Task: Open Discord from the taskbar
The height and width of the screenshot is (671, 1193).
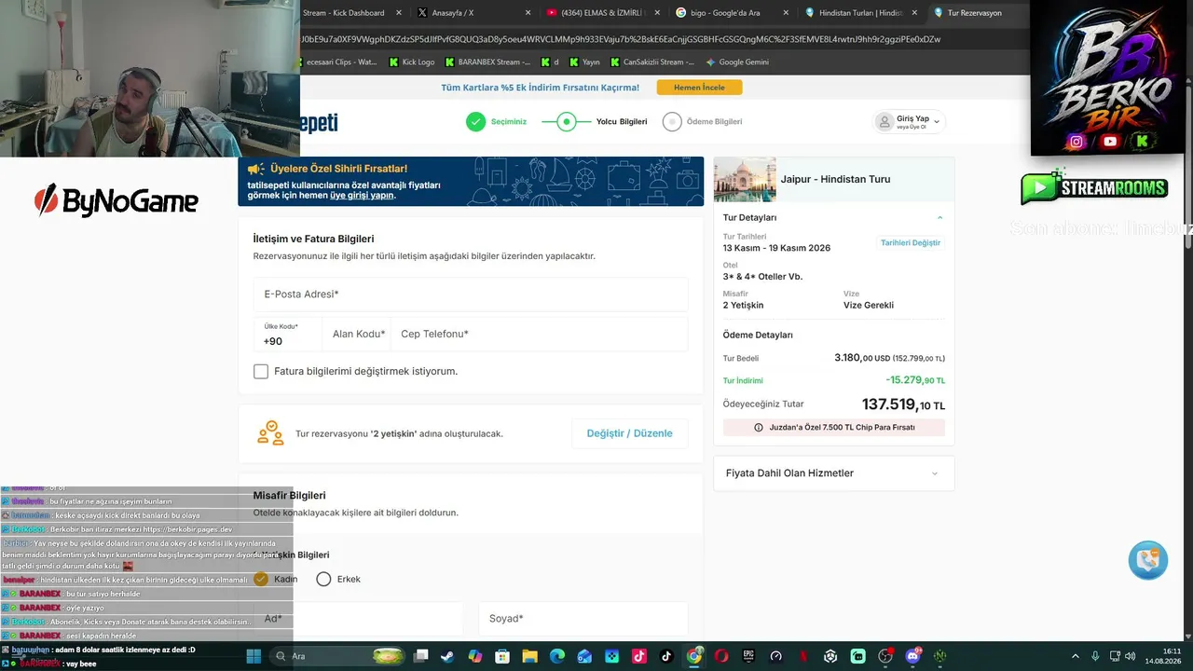Action: pyautogui.click(x=912, y=656)
